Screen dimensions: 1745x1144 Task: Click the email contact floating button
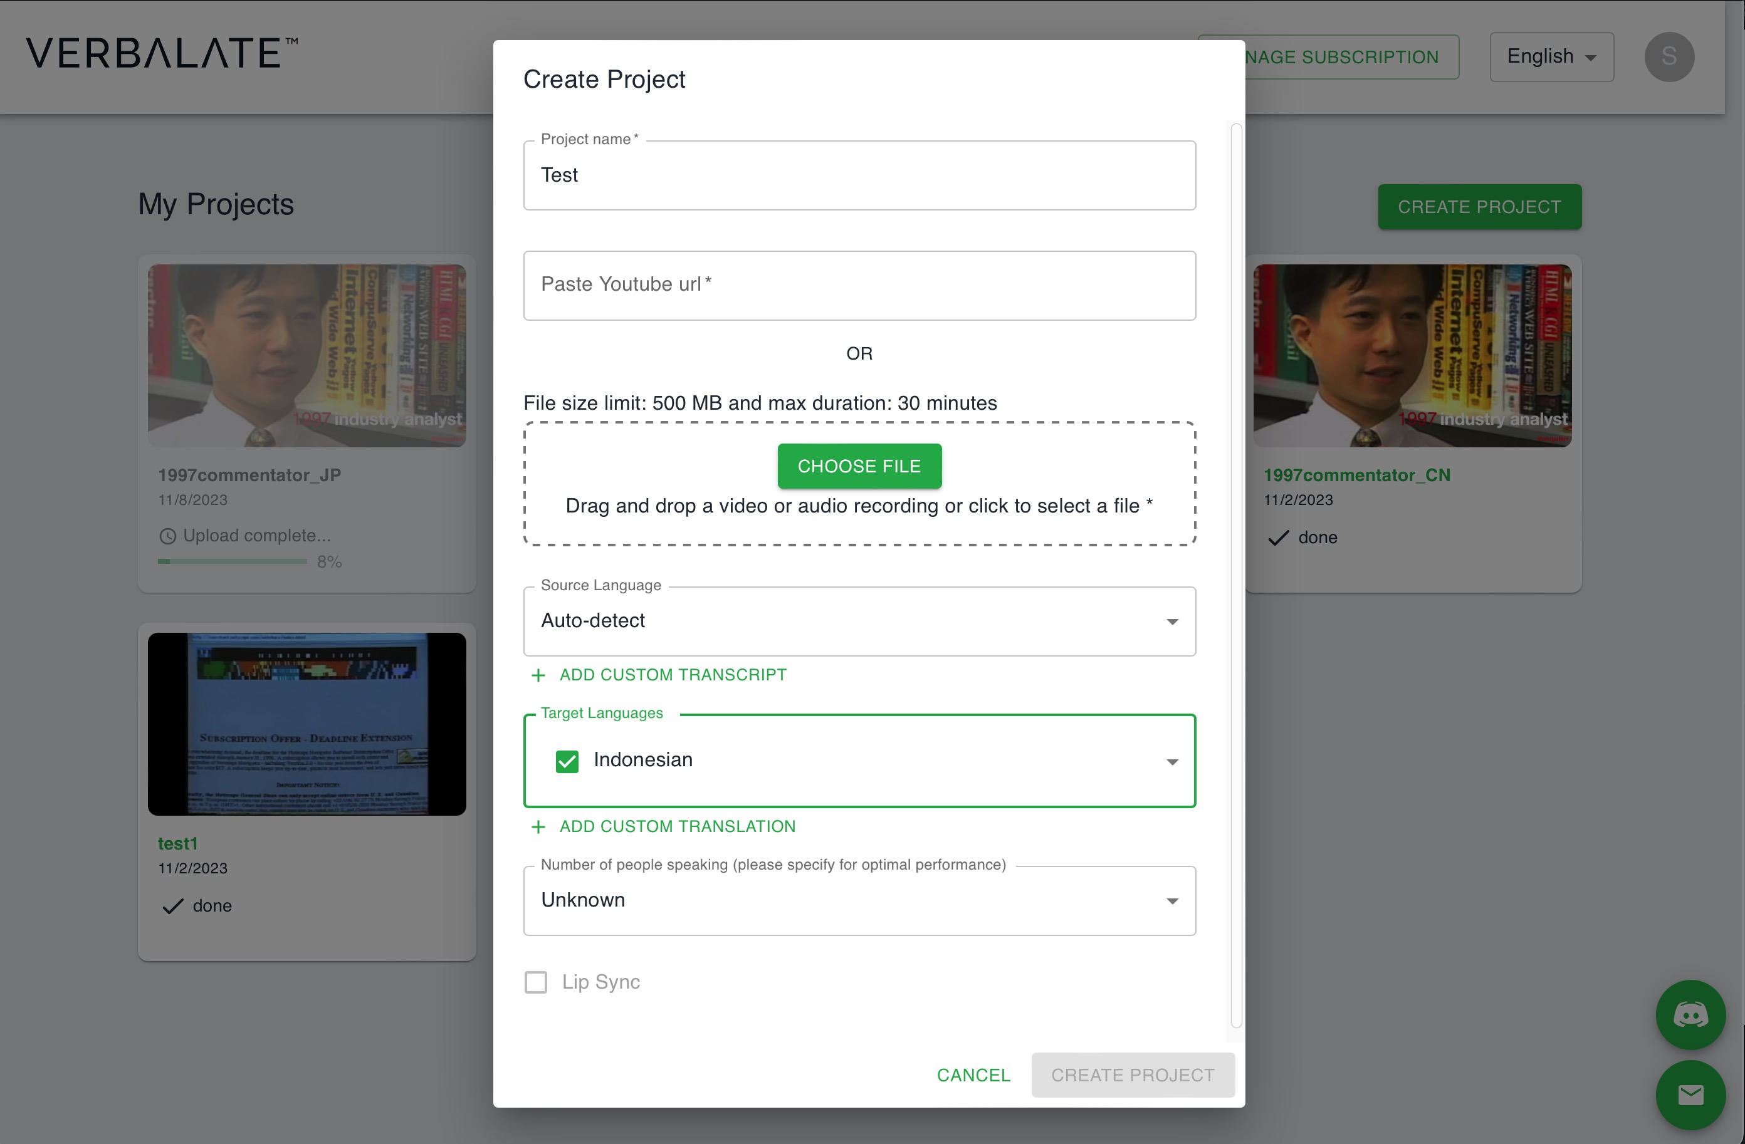coord(1690,1095)
